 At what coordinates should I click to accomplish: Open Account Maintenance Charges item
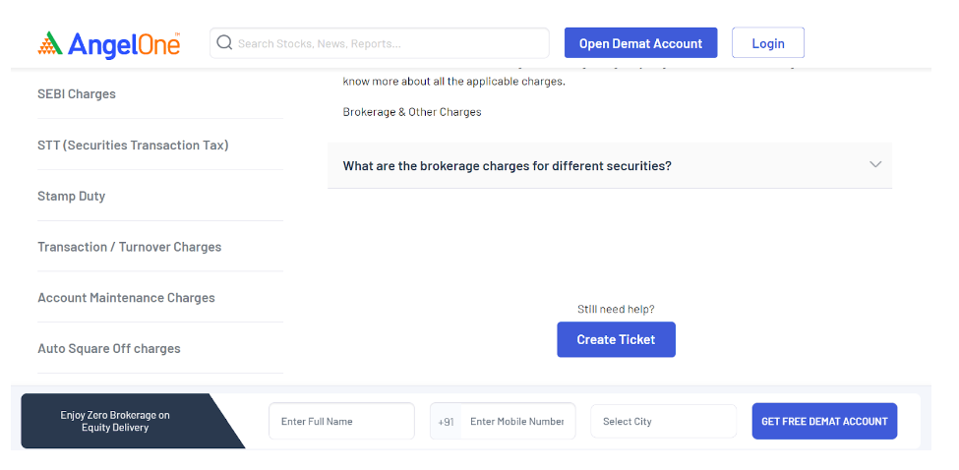coord(126,298)
